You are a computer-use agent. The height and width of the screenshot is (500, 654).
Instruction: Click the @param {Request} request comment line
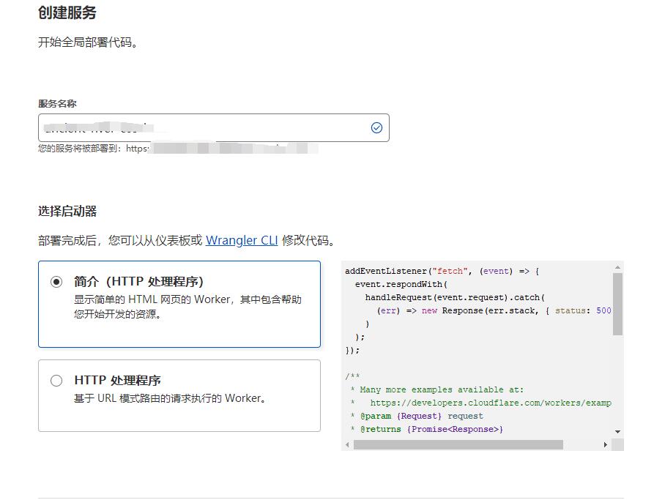coord(417,417)
